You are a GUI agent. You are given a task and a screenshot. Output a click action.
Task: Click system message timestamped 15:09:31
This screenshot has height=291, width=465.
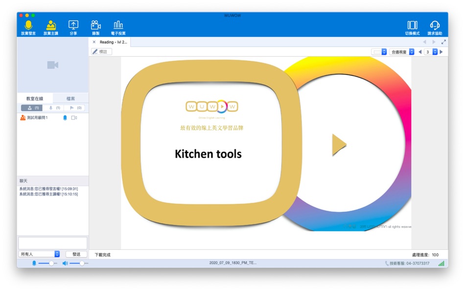[48, 189]
